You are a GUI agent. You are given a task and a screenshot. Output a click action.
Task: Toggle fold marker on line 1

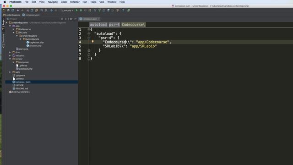tap(89, 29)
